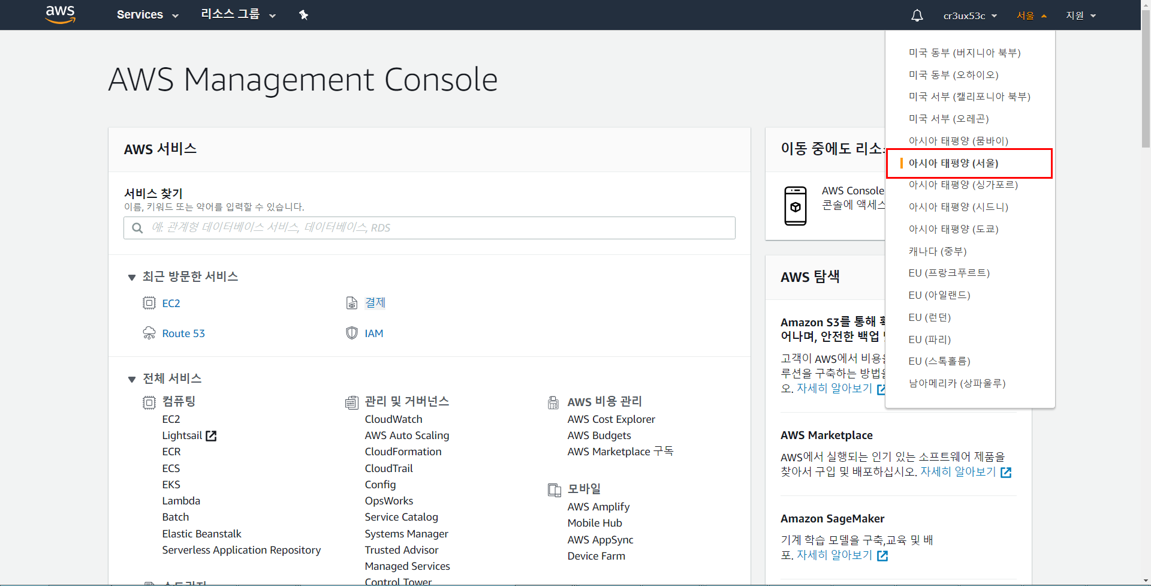Select region 캐나다 (중부)
The width and height of the screenshot is (1151, 586).
(x=938, y=251)
